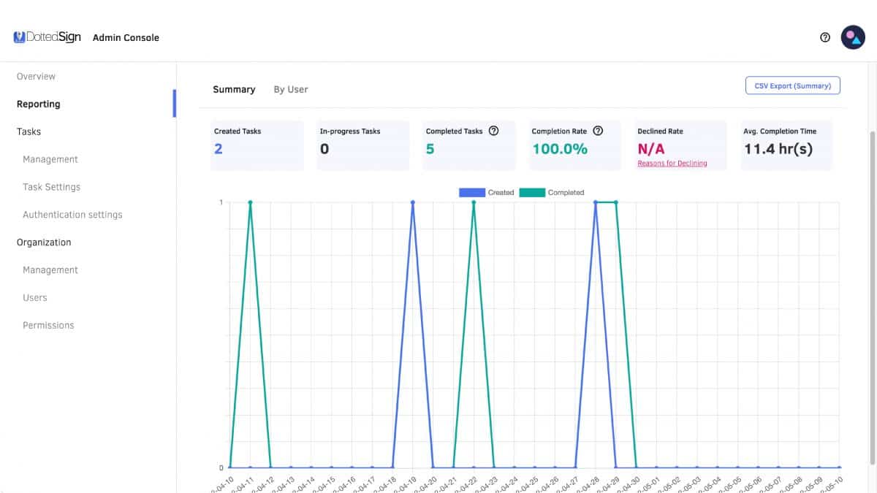
Task: Export the summary with CSV Export button
Action: (792, 85)
